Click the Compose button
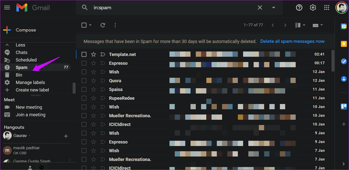 [x=22, y=30]
